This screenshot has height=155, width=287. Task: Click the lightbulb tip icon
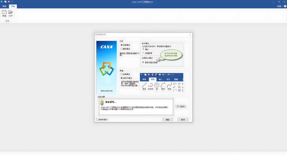click(102, 103)
